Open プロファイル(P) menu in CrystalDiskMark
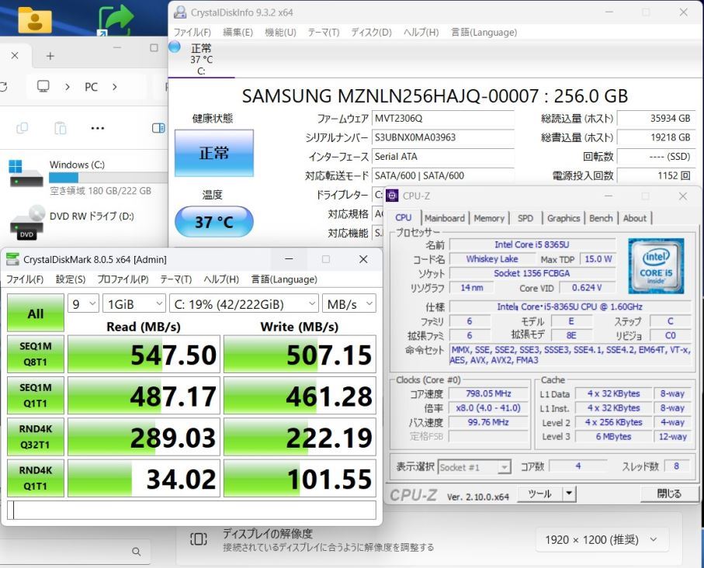Viewport: 704px width, 568px height. click(123, 279)
